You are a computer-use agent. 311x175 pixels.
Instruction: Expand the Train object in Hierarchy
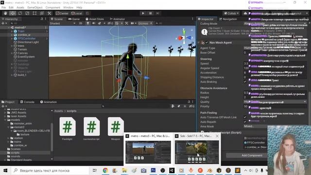(x=12, y=31)
